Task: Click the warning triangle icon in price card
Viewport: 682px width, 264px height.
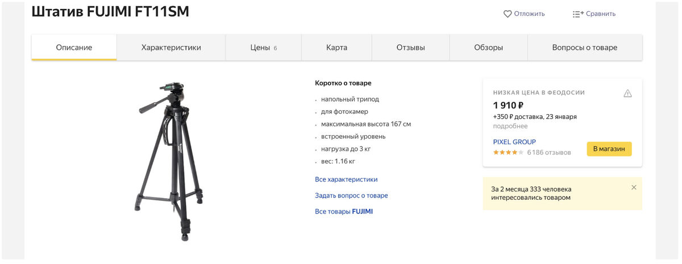Action: tap(627, 93)
